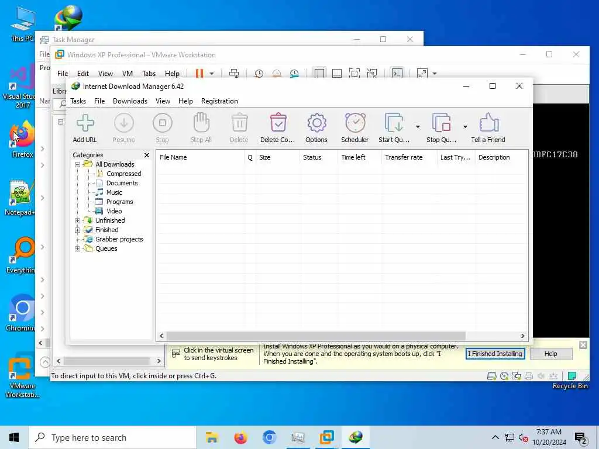Open Start Queue dropdown arrow
This screenshot has width=599, height=449.
418,127
